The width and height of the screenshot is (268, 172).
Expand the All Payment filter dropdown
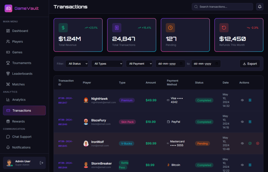pos(139,64)
